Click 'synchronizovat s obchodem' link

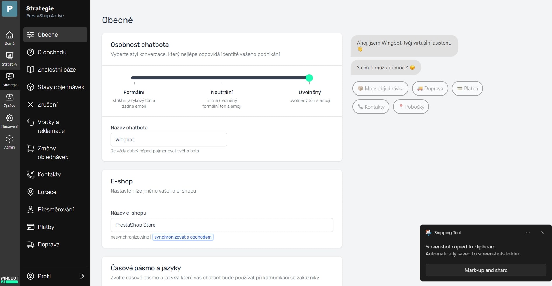tap(183, 237)
